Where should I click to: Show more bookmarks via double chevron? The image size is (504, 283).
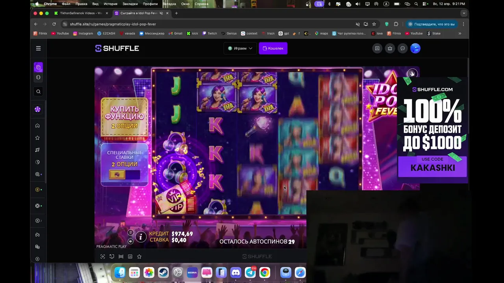point(460,33)
